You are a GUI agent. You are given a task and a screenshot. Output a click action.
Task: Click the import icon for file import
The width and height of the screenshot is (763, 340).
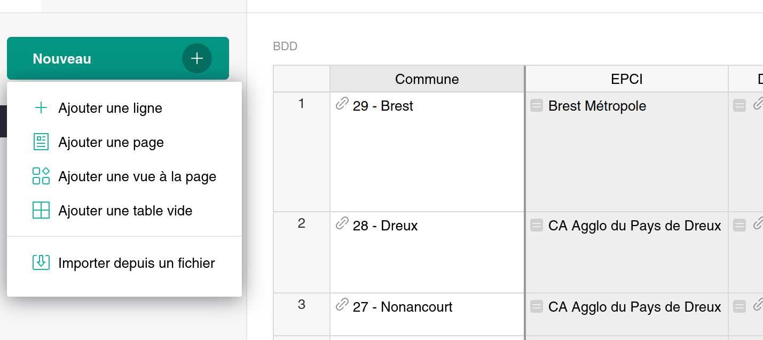(41, 262)
